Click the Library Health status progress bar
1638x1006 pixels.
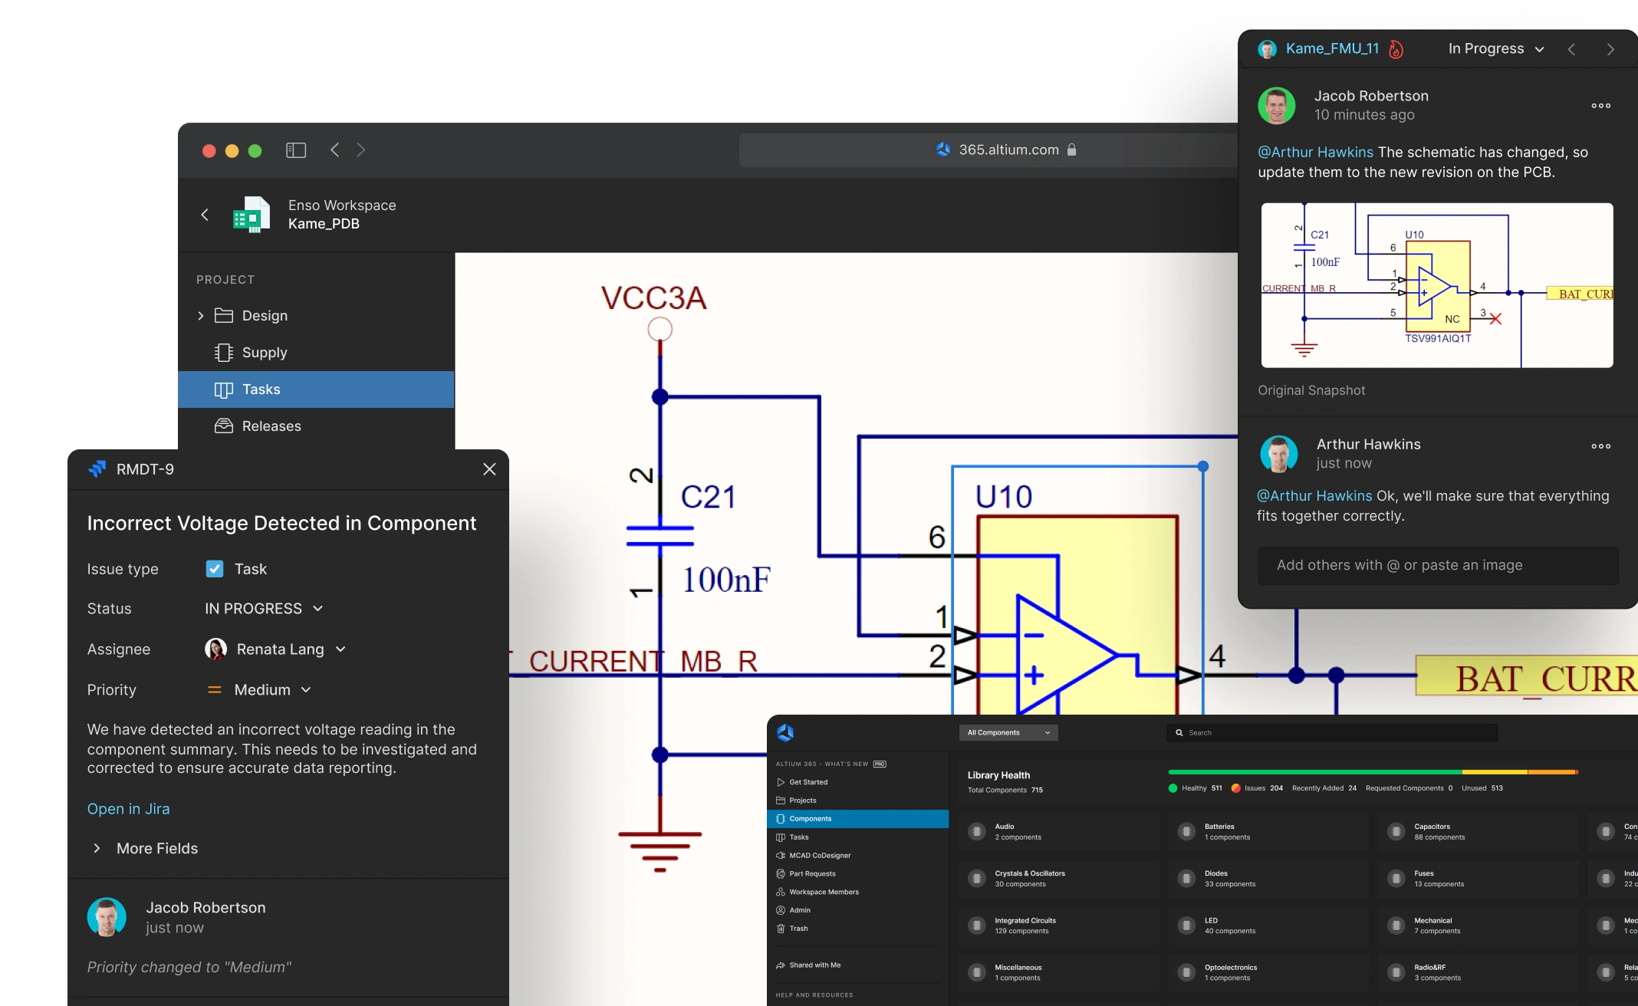[1372, 772]
